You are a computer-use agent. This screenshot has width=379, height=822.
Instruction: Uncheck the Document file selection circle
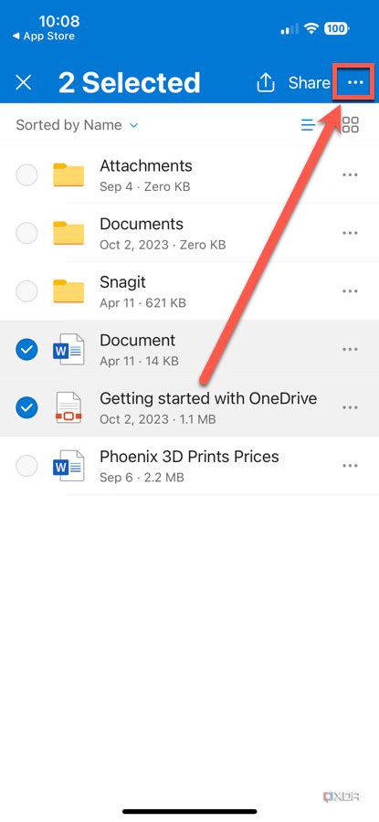[x=26, y=349]
